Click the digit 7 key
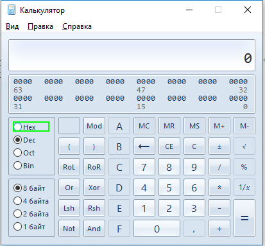The height and width of the screenshot is (246, 265). (x=144, y=167)
